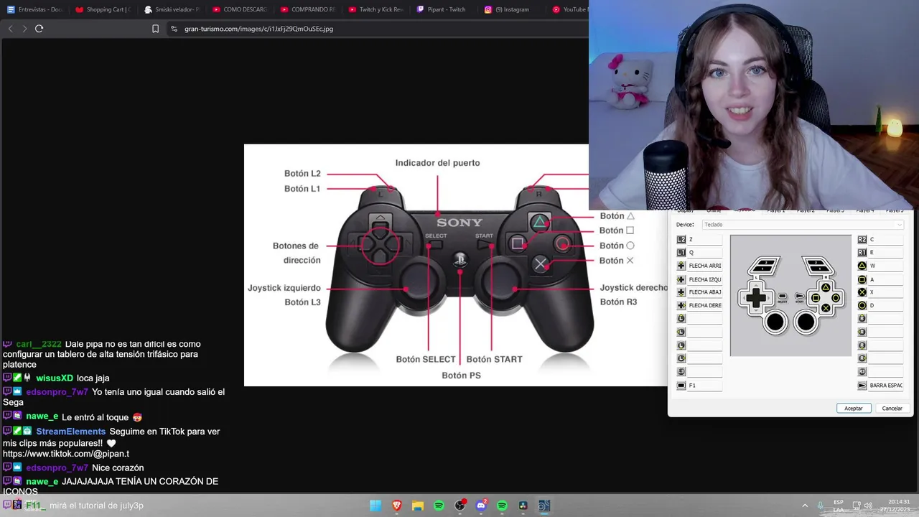Image resolution: width=919 pixels, height=517 pixels.
Task: Open OBS Studio from the taskbar
Action: click(460, 506)
